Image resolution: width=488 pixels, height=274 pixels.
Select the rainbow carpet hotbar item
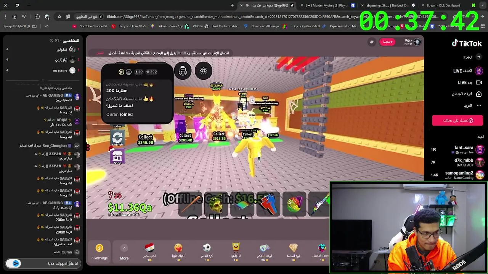242,205
